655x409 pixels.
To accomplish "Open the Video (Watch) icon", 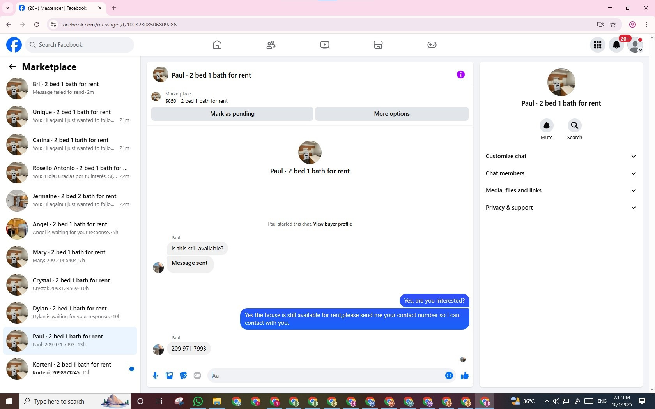I will [x=325, y=45].
